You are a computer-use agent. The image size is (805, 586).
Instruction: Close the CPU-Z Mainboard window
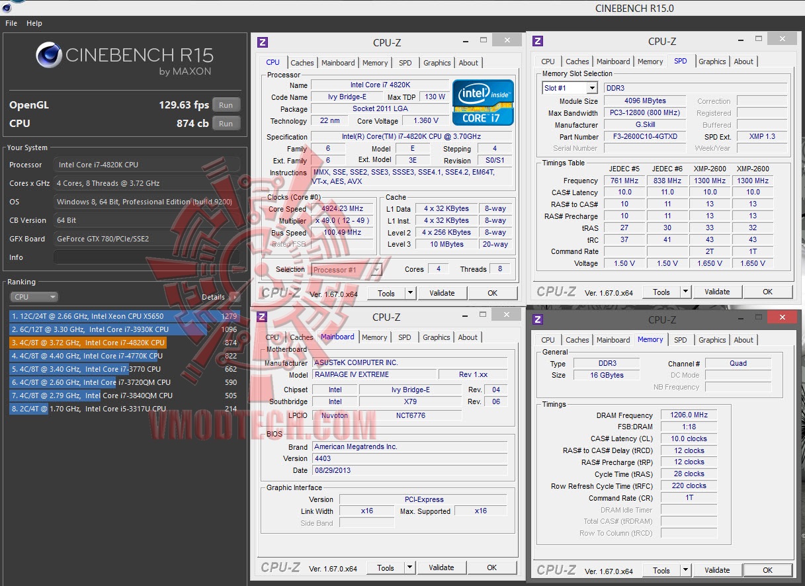(507, 315)
